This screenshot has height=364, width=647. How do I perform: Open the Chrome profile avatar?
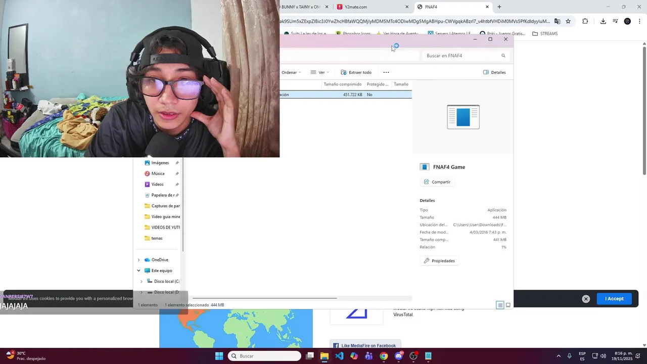point(627,21)
